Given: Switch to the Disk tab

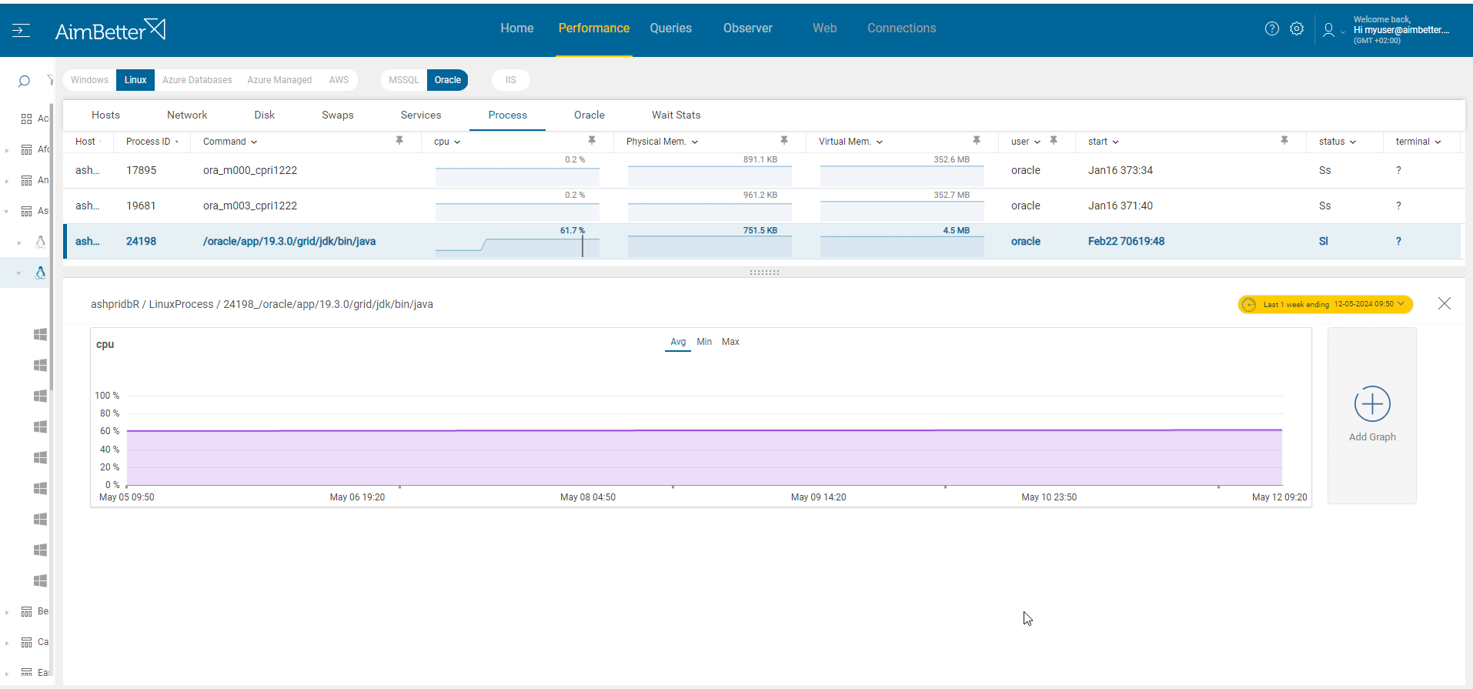Looking at the screenshot, I should point(264,115).
